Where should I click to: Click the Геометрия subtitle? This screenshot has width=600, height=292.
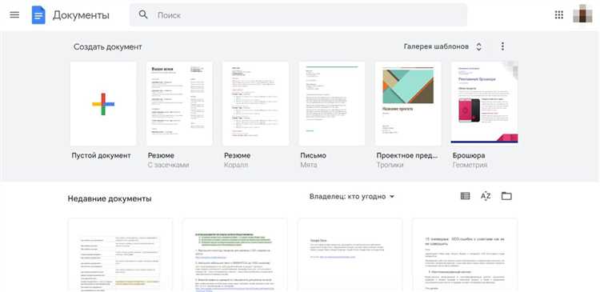coord(470,166)
